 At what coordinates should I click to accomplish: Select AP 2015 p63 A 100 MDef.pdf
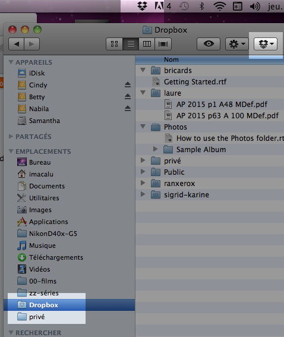228,116
